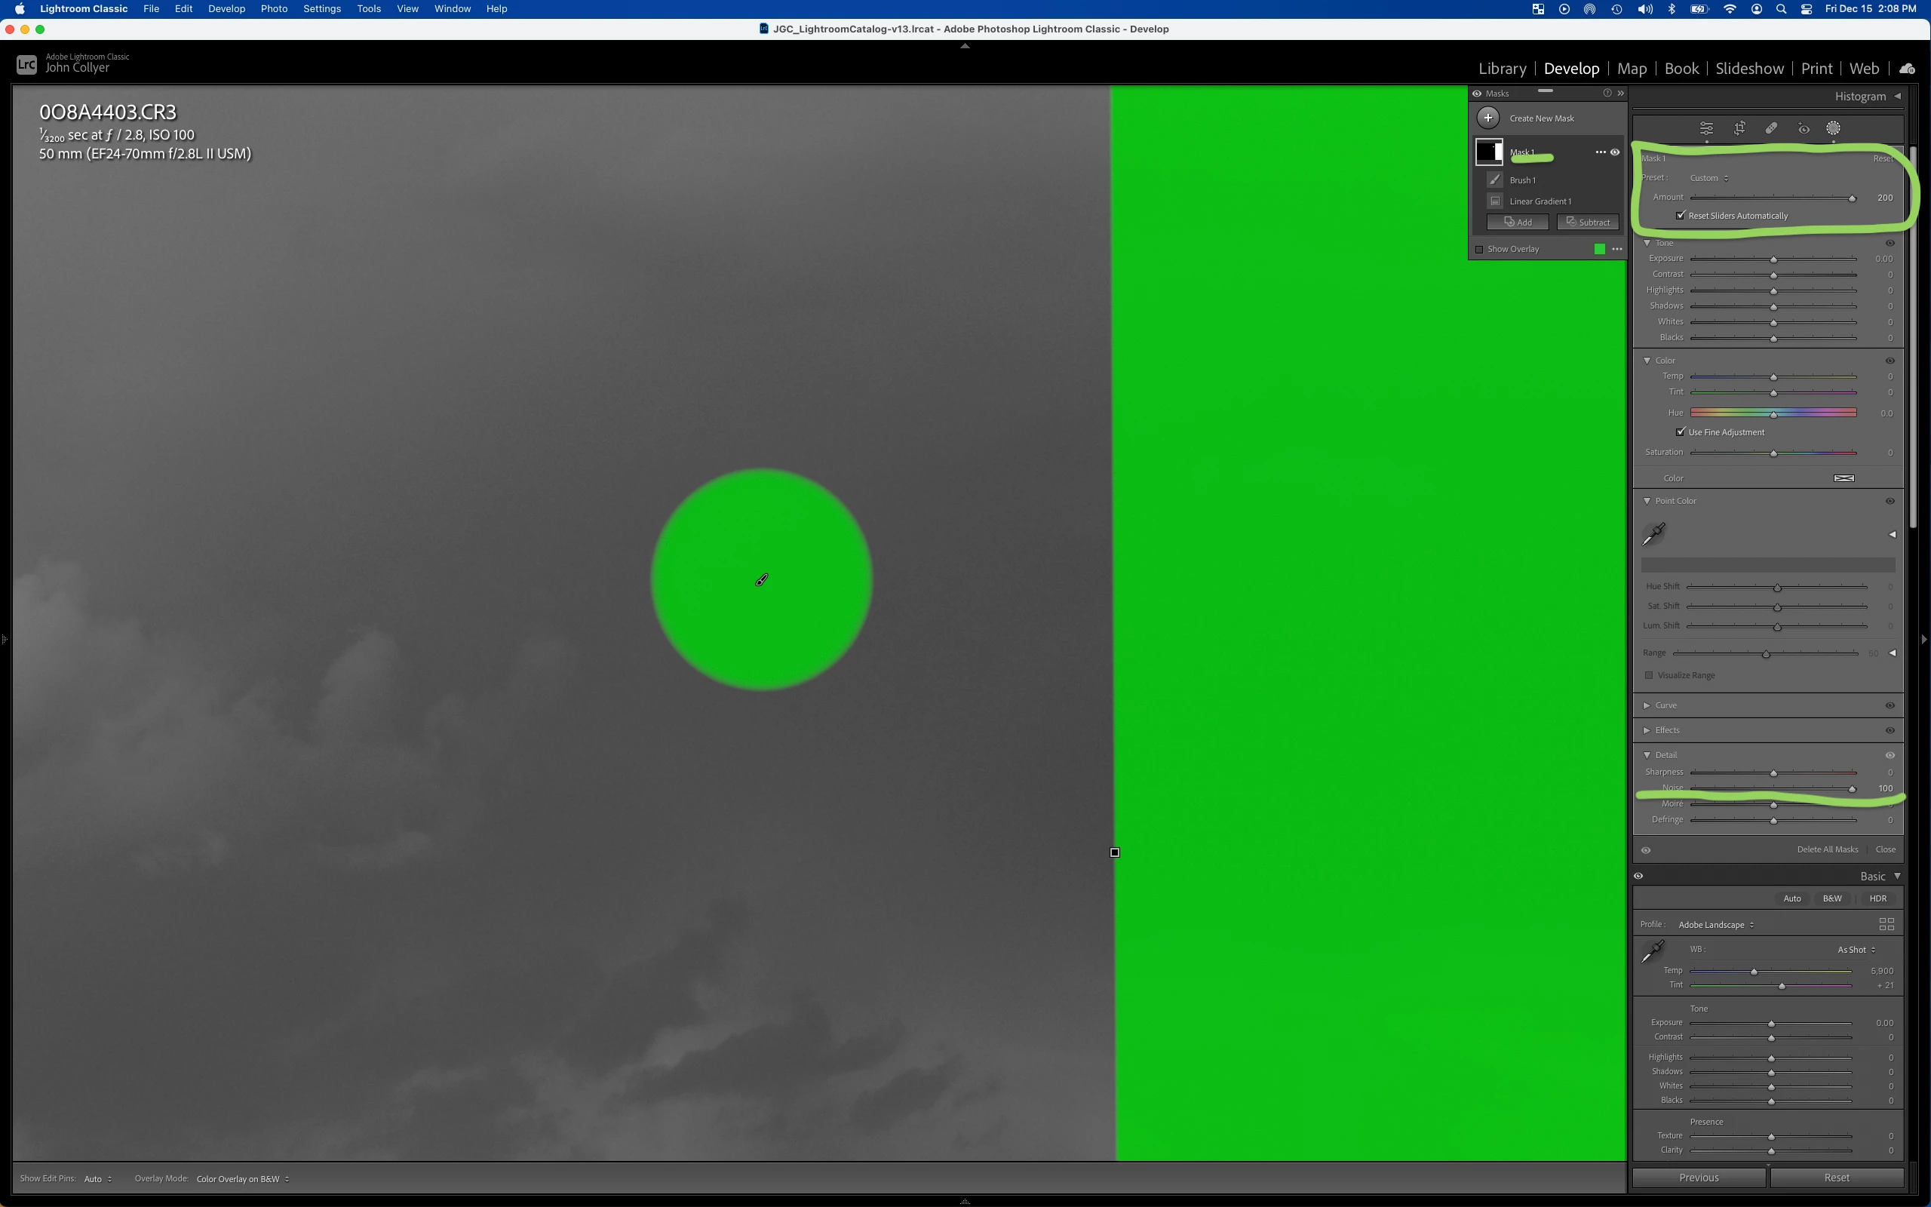Expand the Curve section
The image size is (1931, 1207).
click(1647, 705)
